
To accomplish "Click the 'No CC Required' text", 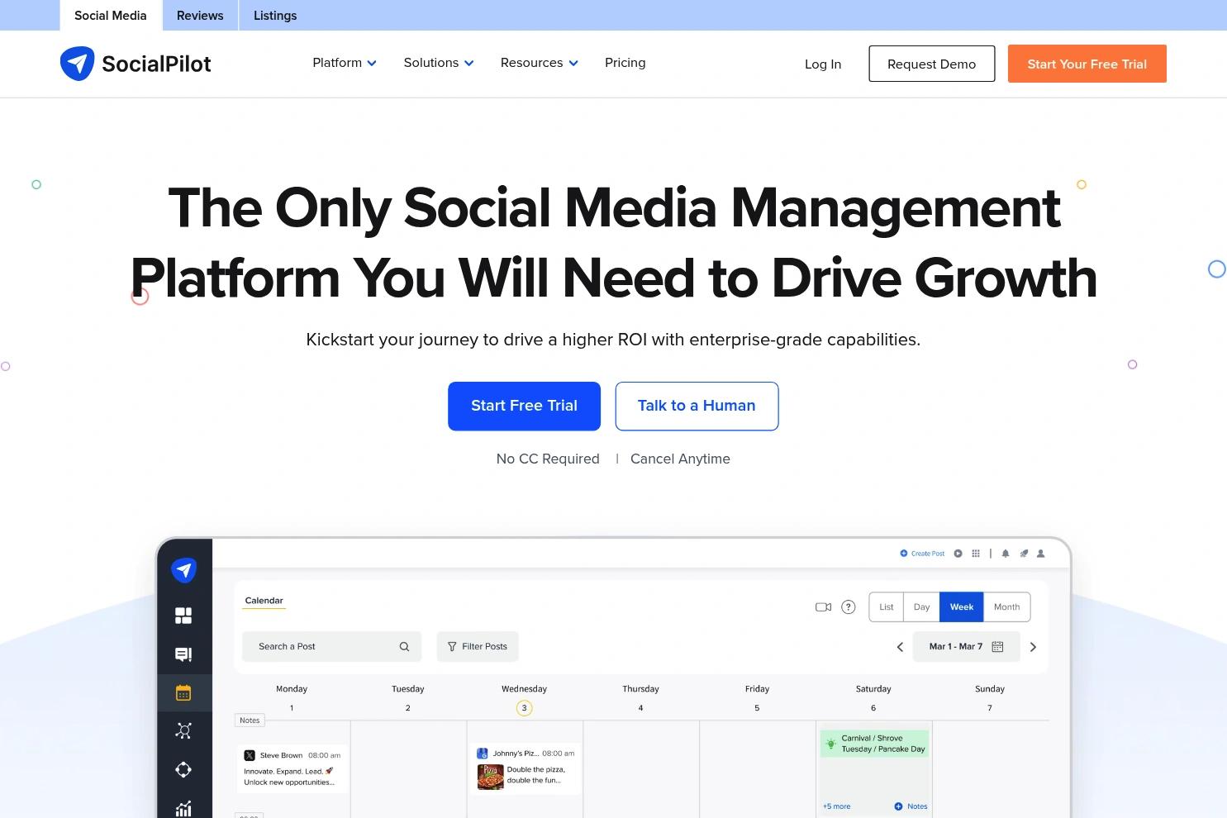I will pyautogui.click(x=548, y=459).
